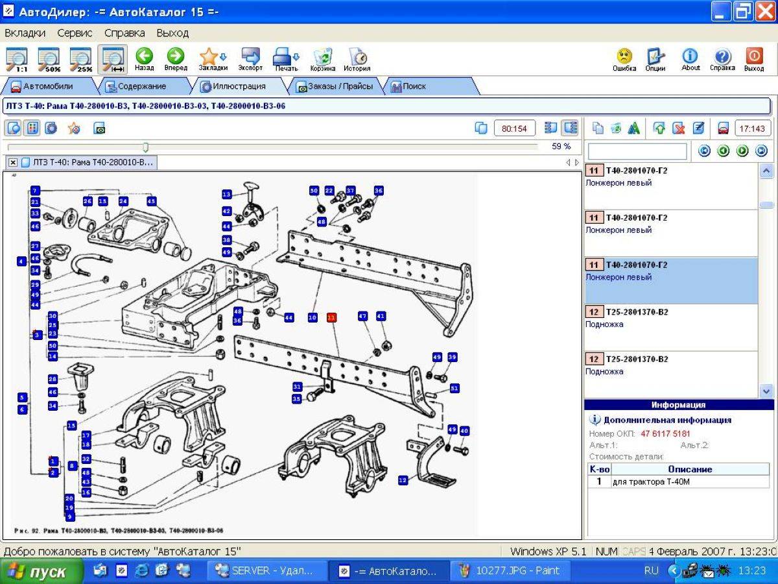This screenshot has height=584, width=778.
Task: Click the edit note icon in parts panel
Action: point(698,128)
